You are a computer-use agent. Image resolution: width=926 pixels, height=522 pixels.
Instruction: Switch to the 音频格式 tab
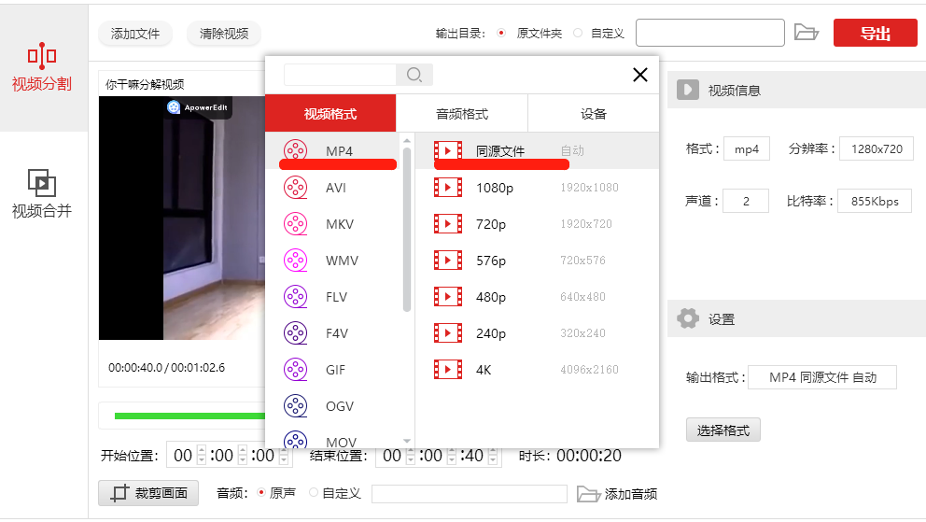[462, 113]
